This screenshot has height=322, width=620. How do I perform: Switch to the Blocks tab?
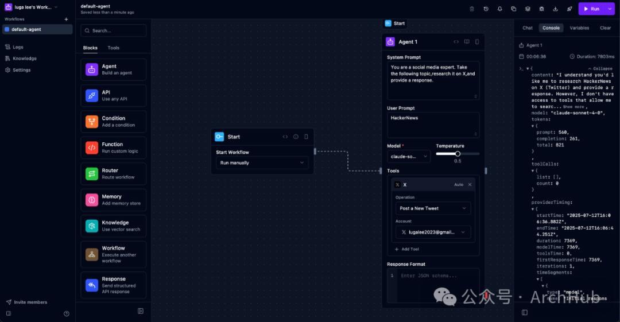(90, 48)
